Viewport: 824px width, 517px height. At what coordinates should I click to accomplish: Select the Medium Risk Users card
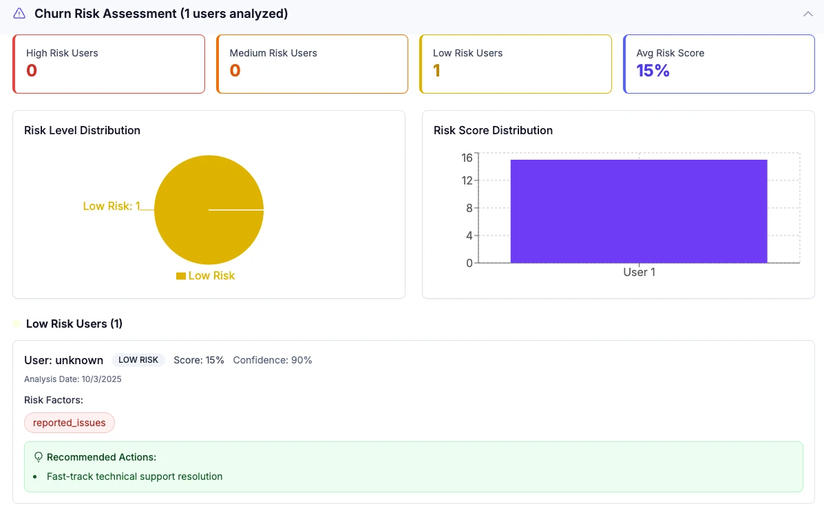pos(312,64)
